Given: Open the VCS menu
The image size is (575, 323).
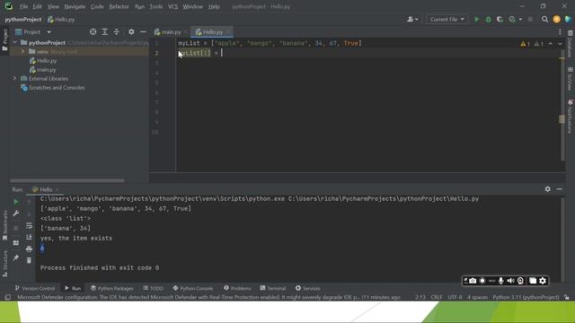Looking at the screenshot, I should [x=172, y=6].
